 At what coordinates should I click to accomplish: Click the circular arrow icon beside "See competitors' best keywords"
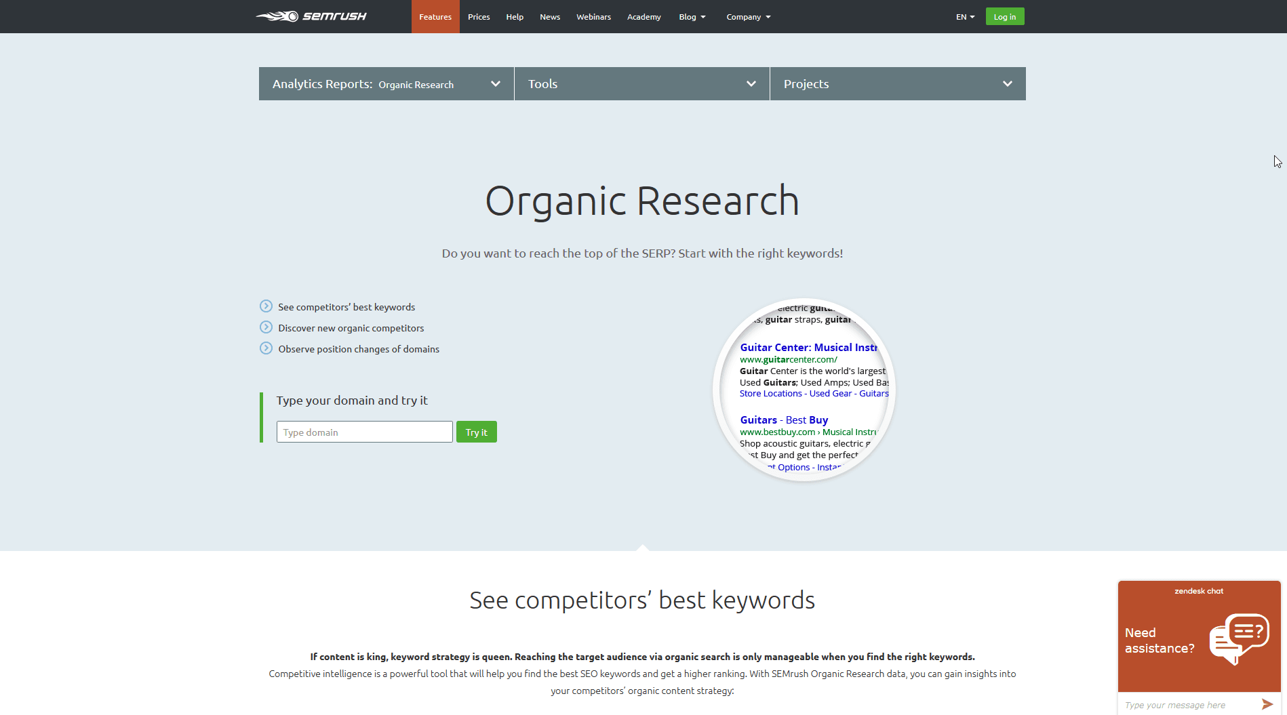(266, 306)
